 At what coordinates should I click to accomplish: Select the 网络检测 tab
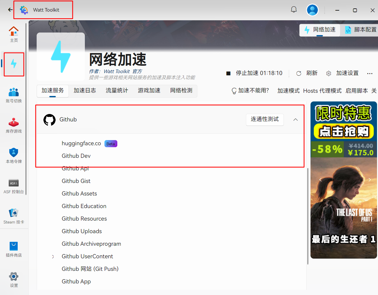point(181,90)
